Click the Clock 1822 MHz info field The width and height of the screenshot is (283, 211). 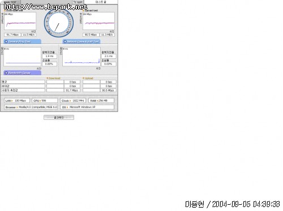73,101
